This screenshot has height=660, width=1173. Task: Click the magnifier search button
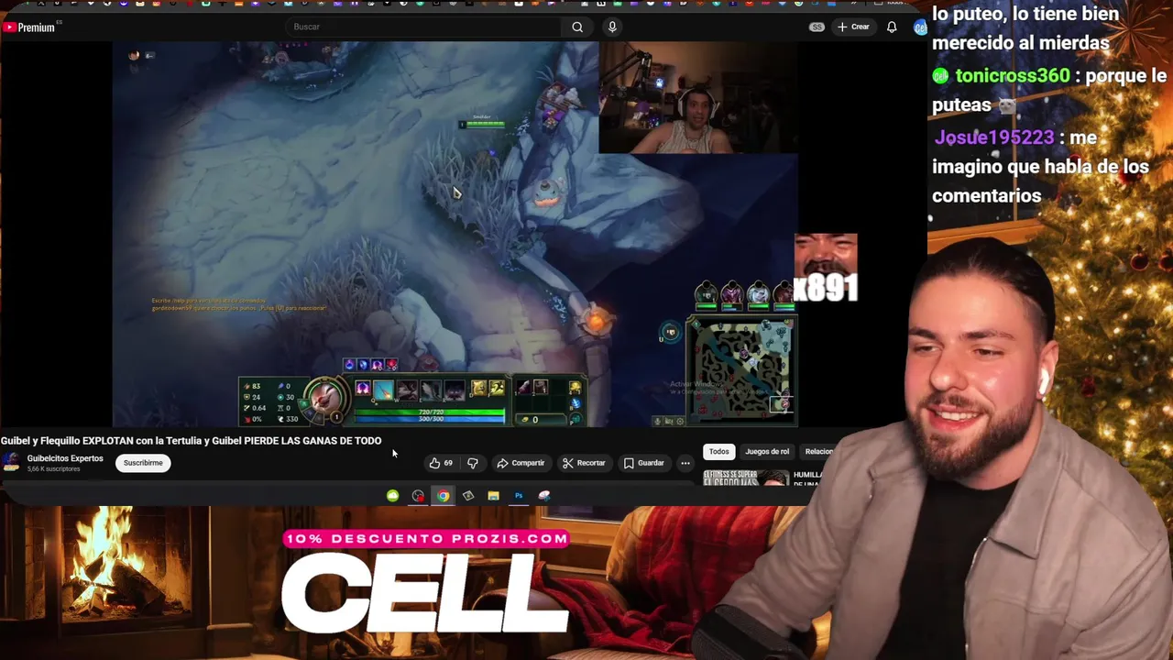(577, 27)
